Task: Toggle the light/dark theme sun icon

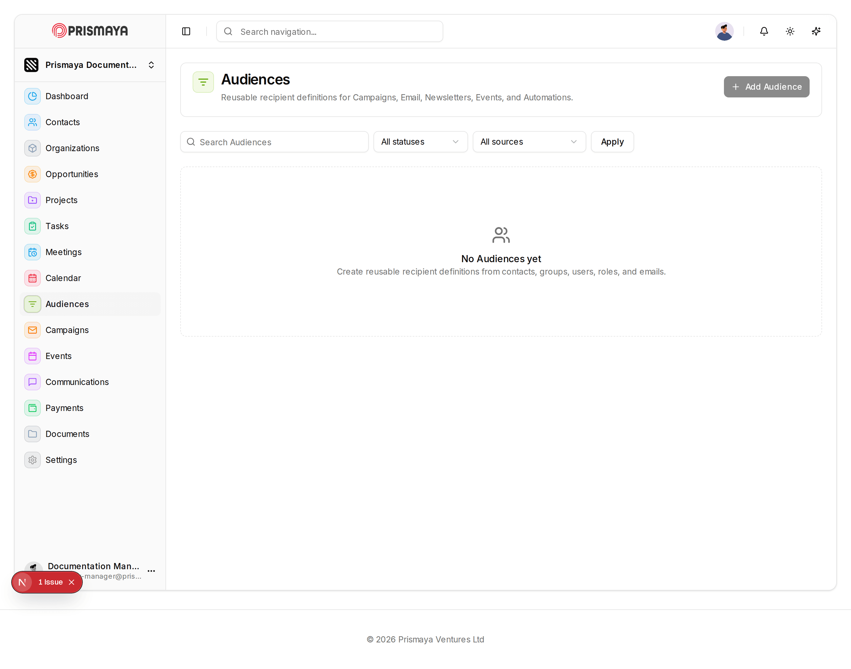Action: (790, 31)
